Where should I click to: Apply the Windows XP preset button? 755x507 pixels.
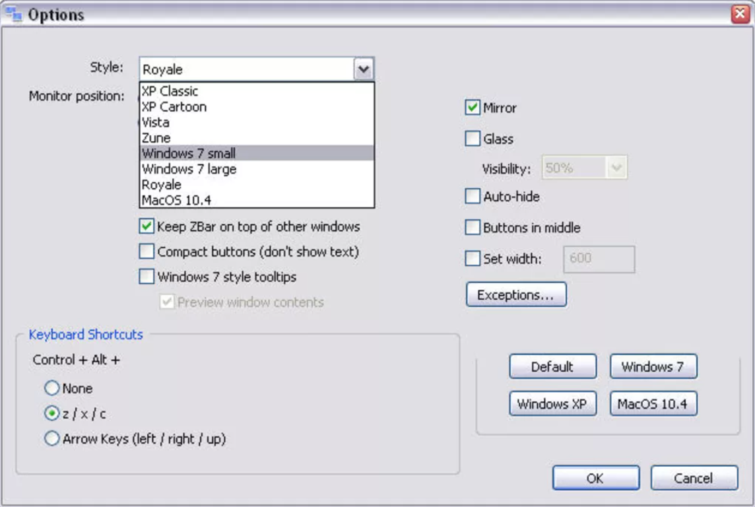coord(553,403)
